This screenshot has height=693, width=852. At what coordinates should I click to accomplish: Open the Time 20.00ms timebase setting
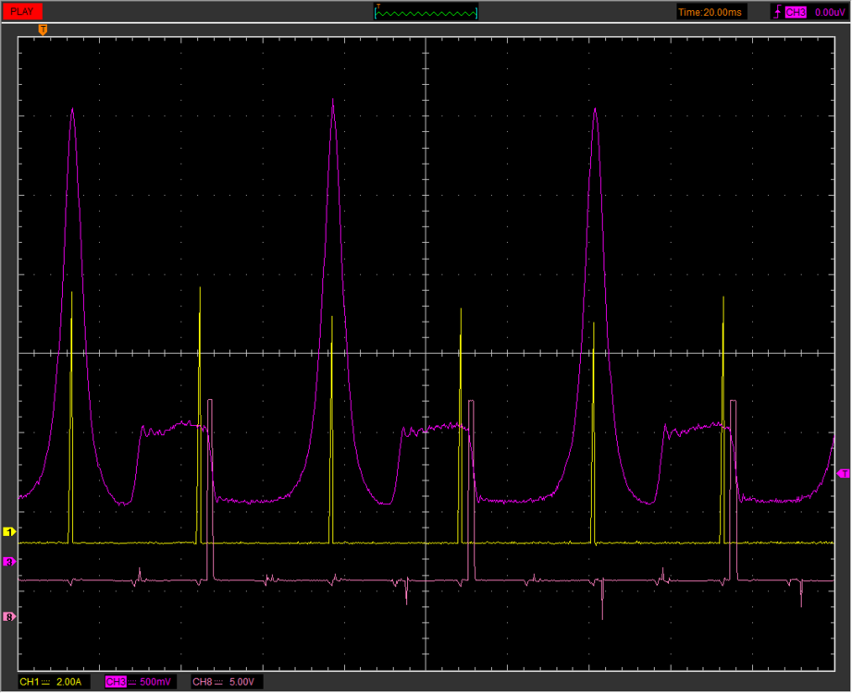[x=710, y=12]
